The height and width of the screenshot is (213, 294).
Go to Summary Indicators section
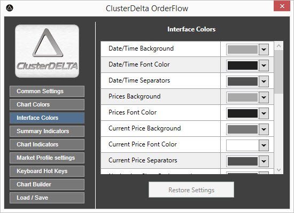pos(47,131)
